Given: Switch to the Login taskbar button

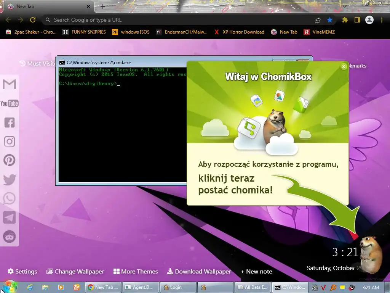Looking at the screenshot, I should 178,287.
